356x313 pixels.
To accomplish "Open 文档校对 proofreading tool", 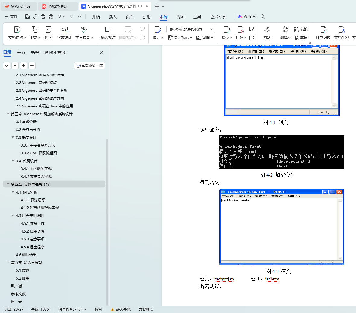I will pos(17,33).
